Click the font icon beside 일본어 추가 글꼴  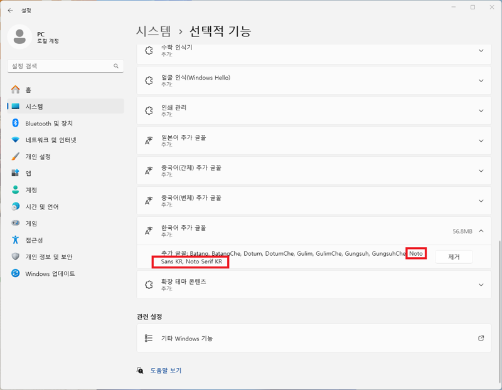(x=149, y=141)
